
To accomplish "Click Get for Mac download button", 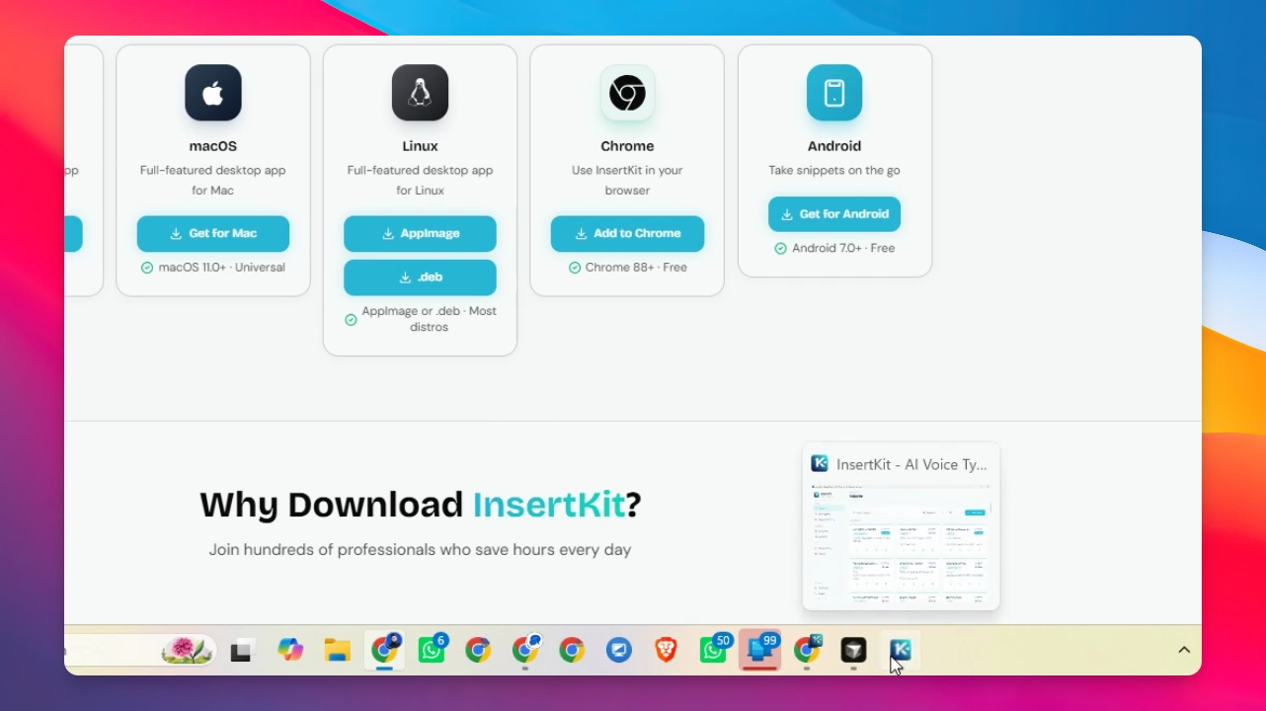I will click(x=213, y=234).
